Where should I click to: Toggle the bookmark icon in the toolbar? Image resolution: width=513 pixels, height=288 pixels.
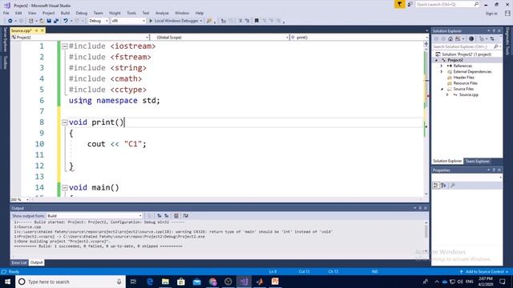tap(256, 21)
